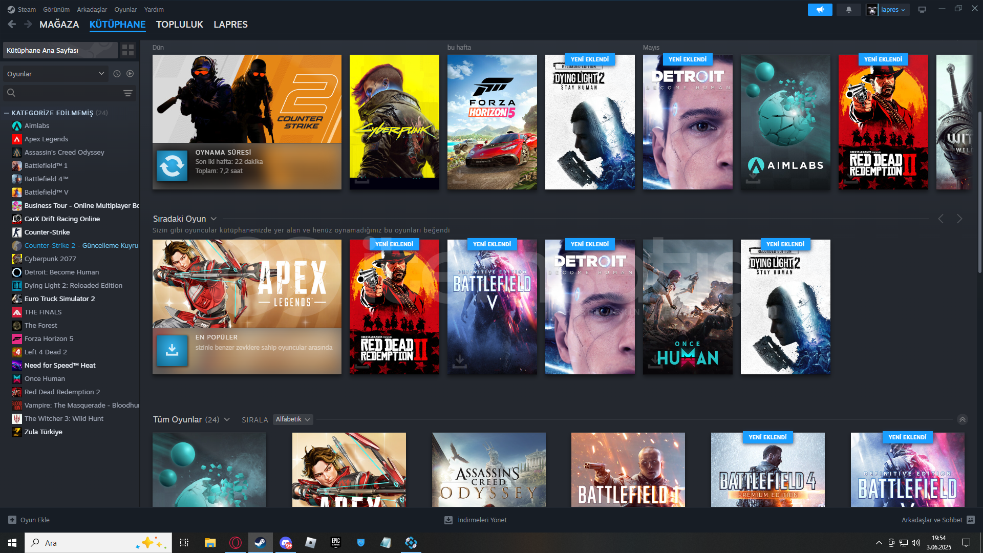The width and height of the screenshot is (983, 553).
Task: Open Epic Games launcher in taskbar
Action: (x=336, y=543)
